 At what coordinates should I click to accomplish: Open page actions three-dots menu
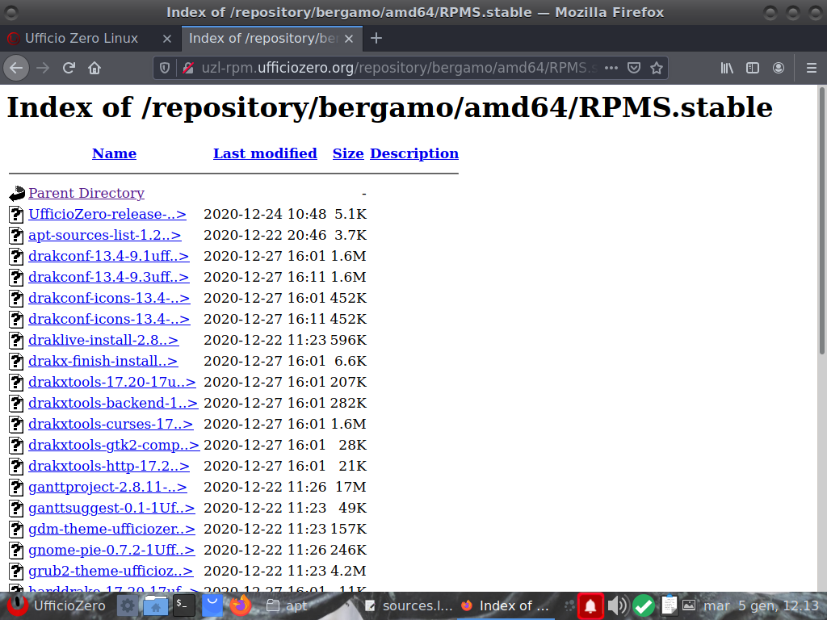(x=611, y=69)
